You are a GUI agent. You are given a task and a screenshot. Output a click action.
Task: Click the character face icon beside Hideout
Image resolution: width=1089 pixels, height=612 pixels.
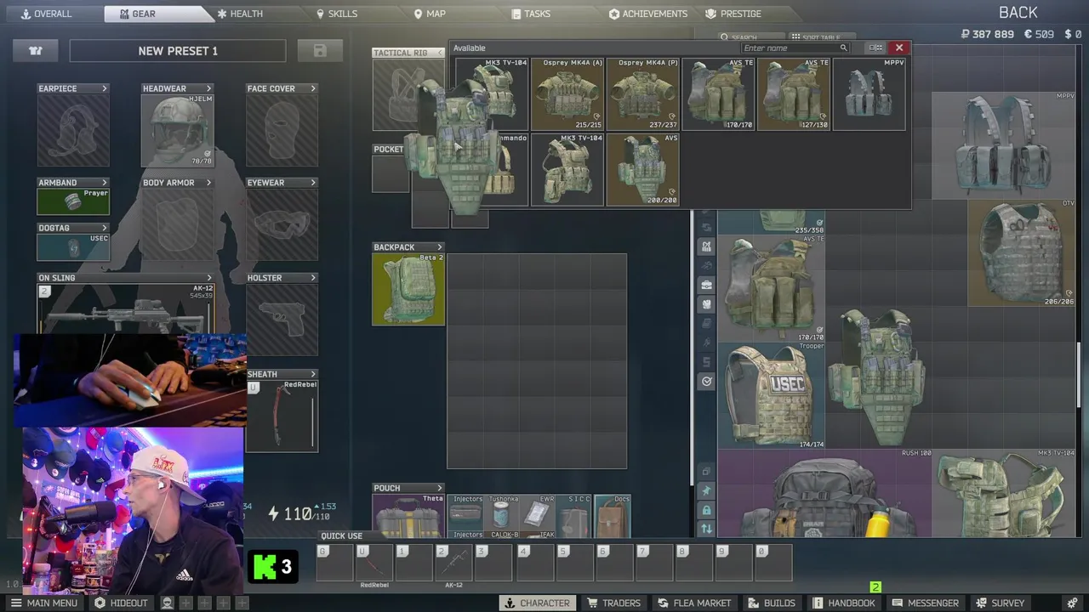pos(167,603)
